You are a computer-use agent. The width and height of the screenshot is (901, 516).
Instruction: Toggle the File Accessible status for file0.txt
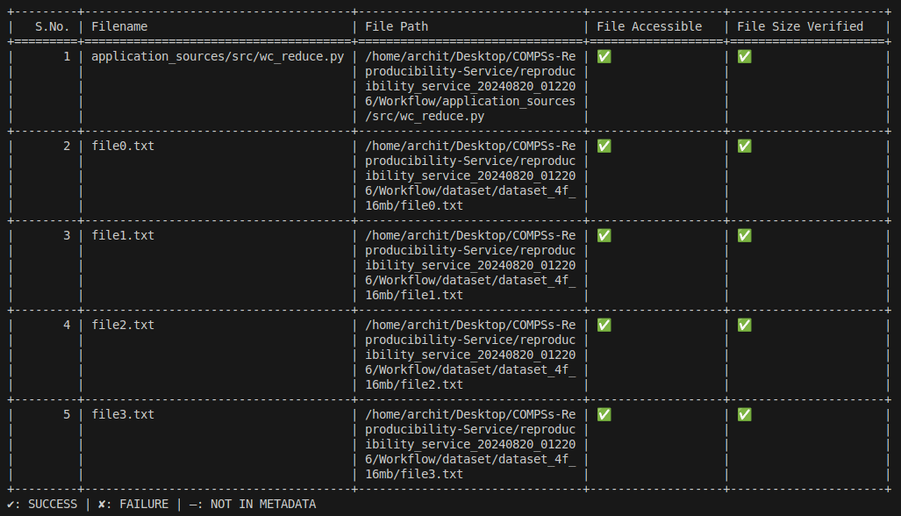point(604,146)
